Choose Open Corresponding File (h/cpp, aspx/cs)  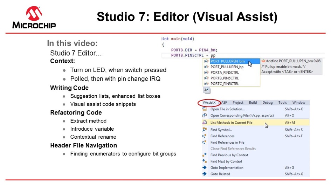click(x=256, y=116)
